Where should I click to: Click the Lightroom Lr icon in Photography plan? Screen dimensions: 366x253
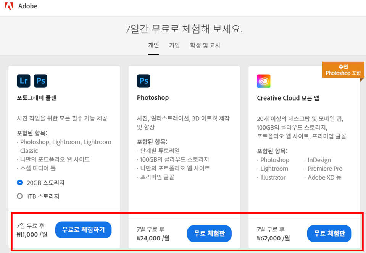point(24,81)
